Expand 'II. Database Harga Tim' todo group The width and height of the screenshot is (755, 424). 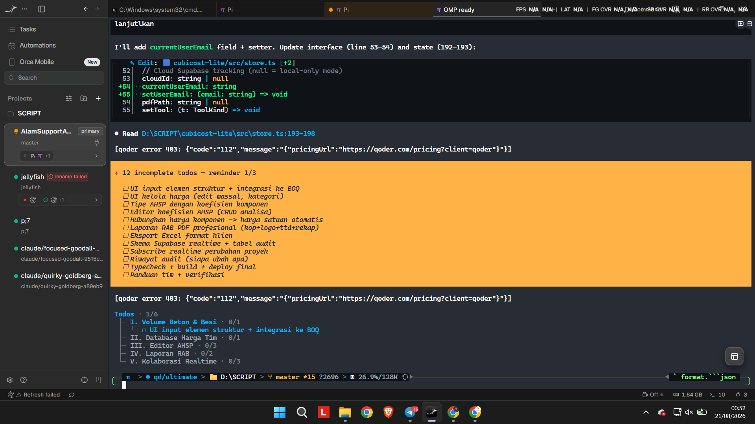173,338
